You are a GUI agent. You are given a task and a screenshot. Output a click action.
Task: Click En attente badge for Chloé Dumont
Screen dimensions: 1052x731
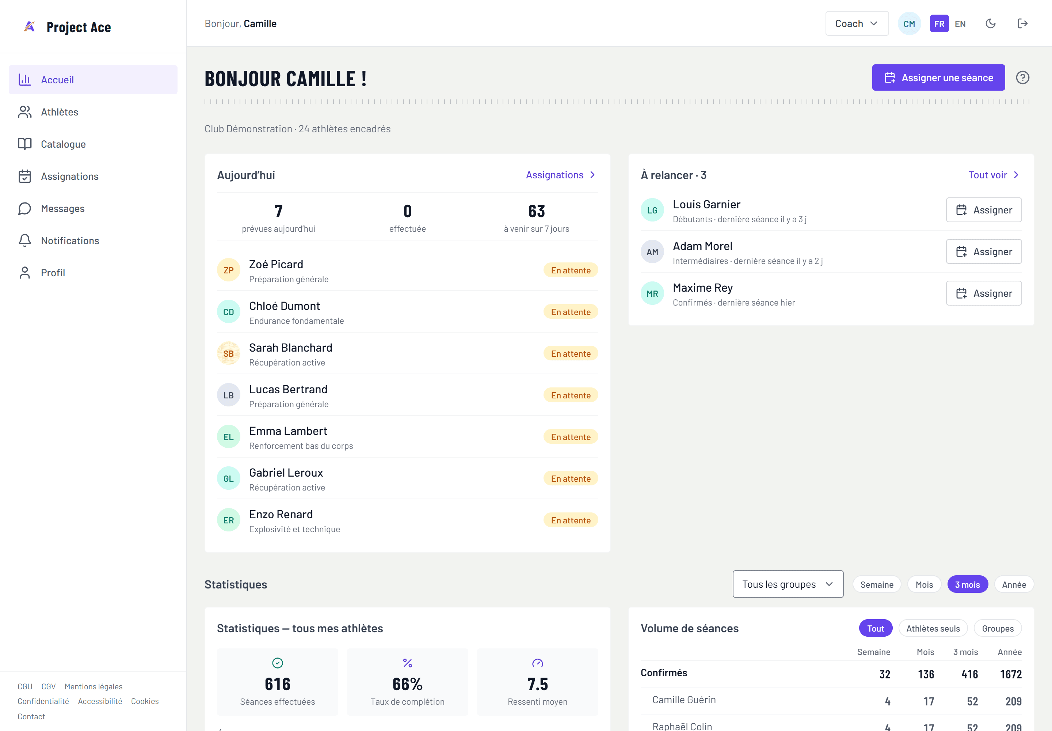[571, 312]
